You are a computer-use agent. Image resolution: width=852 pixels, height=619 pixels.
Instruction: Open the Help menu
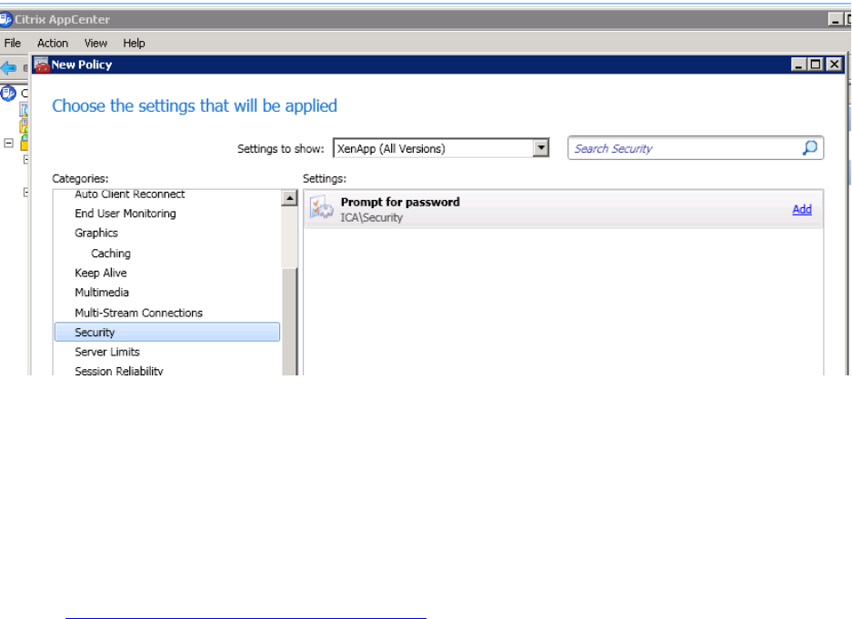tap(134, 43)
